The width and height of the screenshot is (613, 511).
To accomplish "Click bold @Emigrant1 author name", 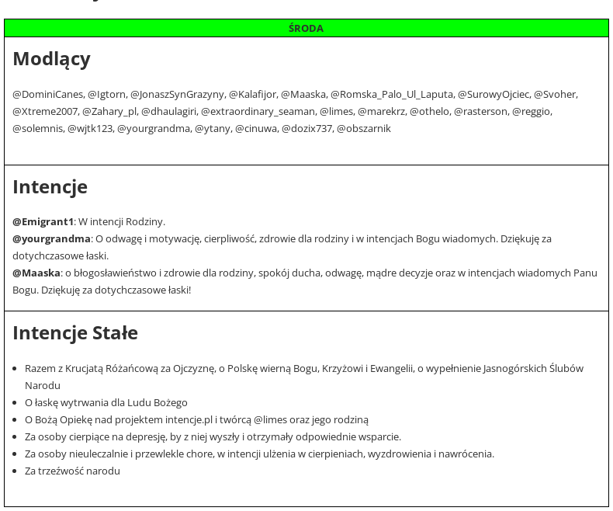I will click(43, 222).
